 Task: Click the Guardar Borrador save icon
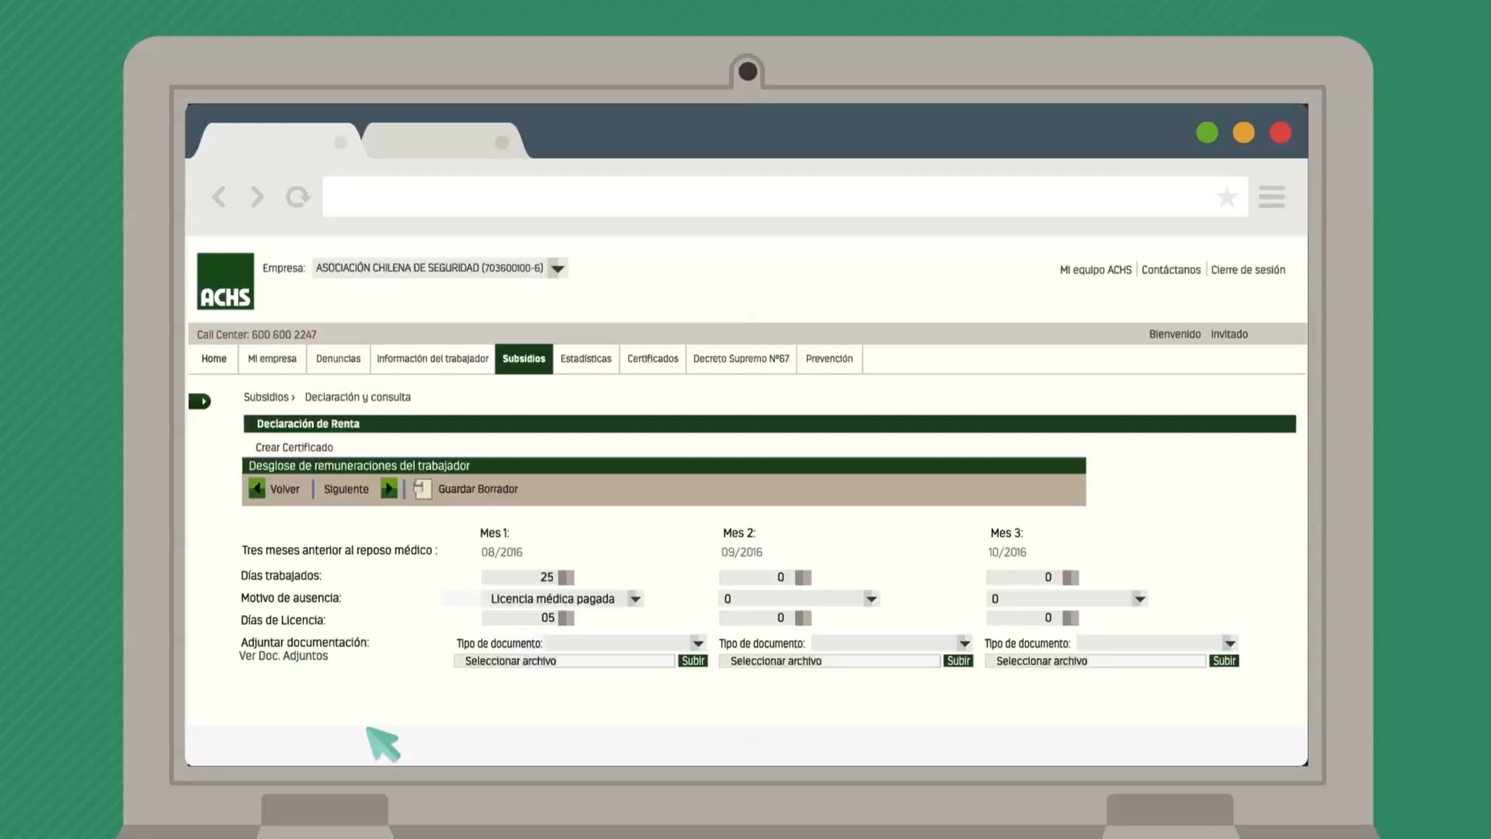(x=422, y=489)
